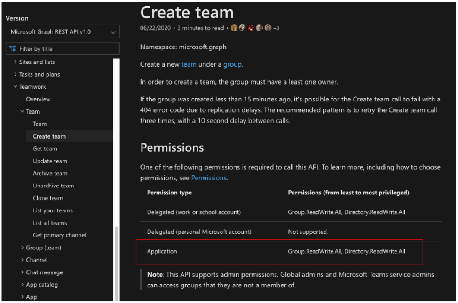Collapse the Teamwork section
458x303 pixels.
15,87
